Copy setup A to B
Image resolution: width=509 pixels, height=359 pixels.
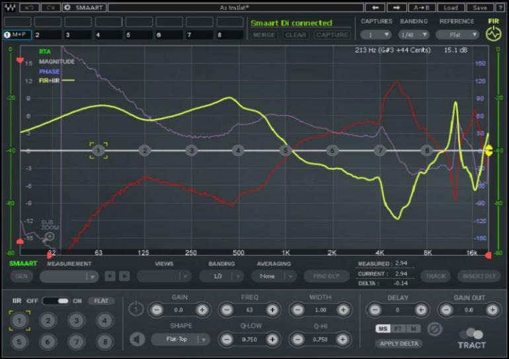422,7
